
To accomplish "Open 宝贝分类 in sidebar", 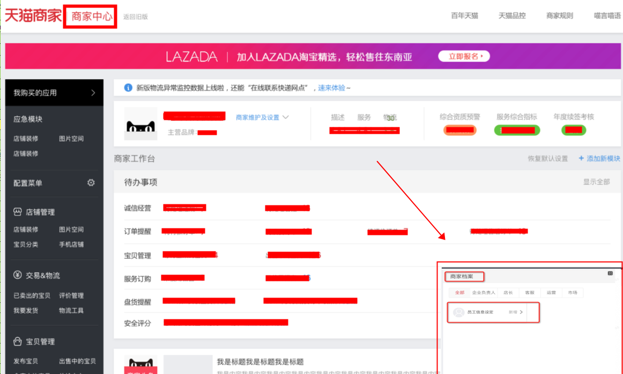I will point(26,245).
